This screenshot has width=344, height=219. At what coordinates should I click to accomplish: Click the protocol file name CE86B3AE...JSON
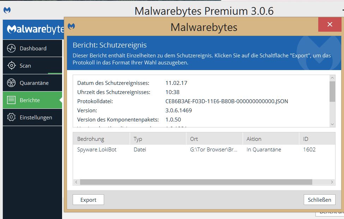tap(227, 101)
